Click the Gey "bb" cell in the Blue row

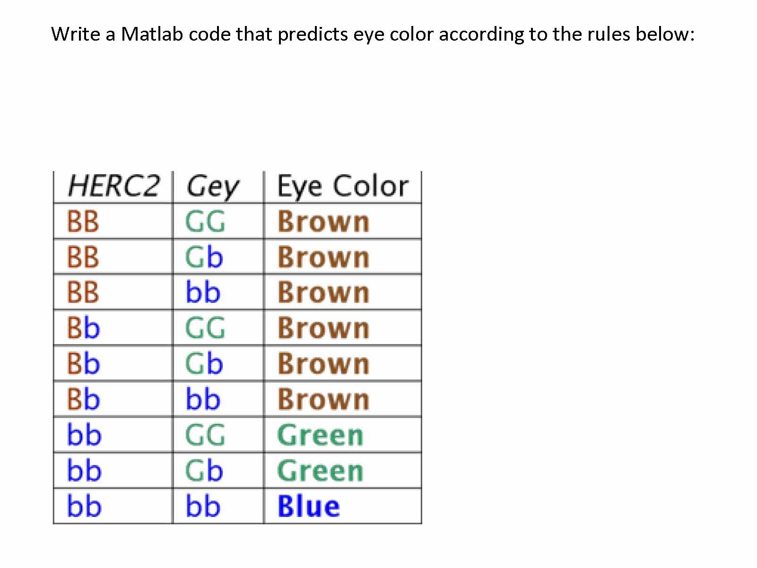click(x=203, y=506)
